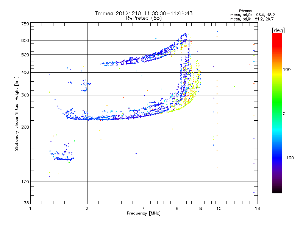303x227 pixels.
Task: Click the Stationary phase Virtual Height axis label
Action: 17,113
